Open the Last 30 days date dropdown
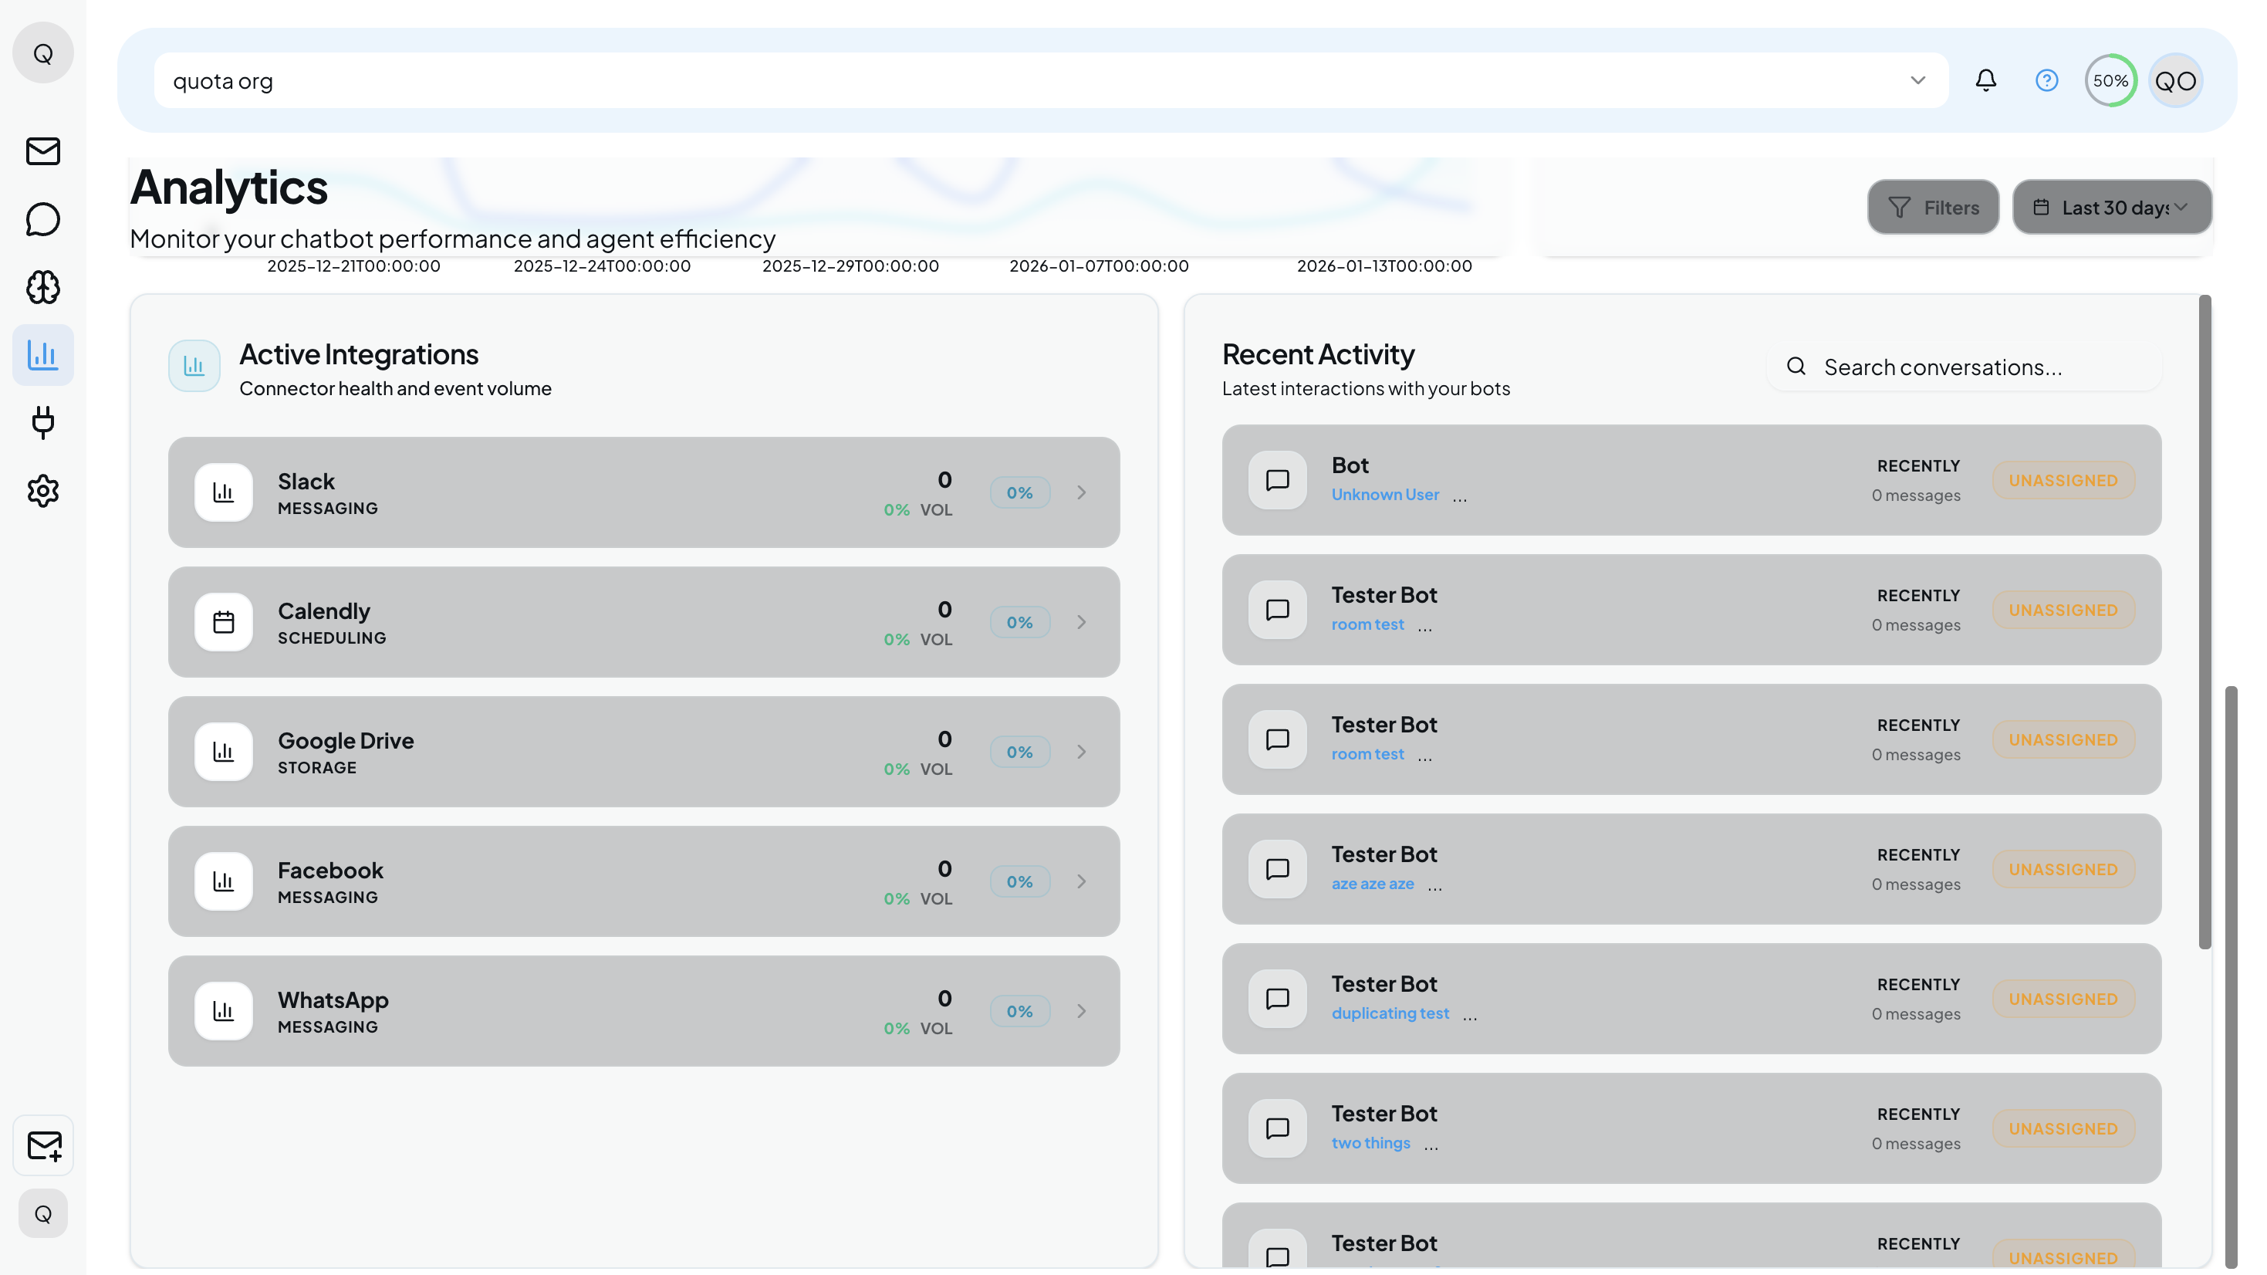 2111,208
